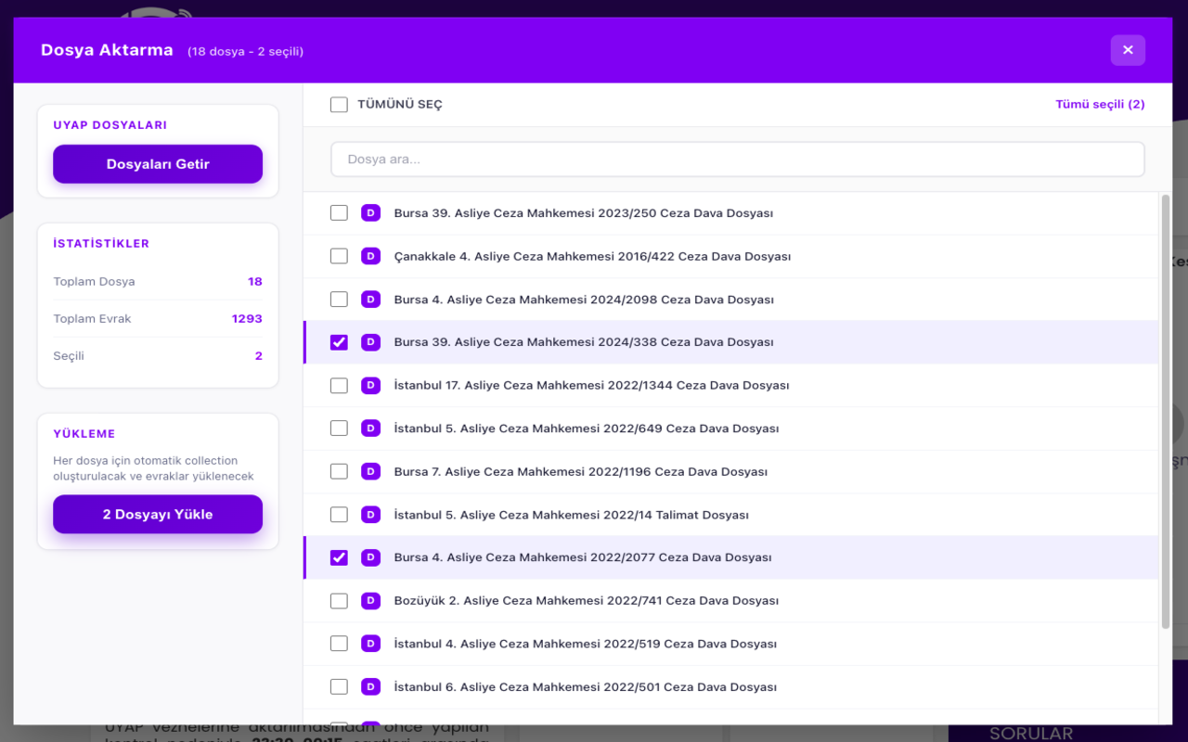Click the D icon for İstanbul 5. 2022/649

point(370,429)
